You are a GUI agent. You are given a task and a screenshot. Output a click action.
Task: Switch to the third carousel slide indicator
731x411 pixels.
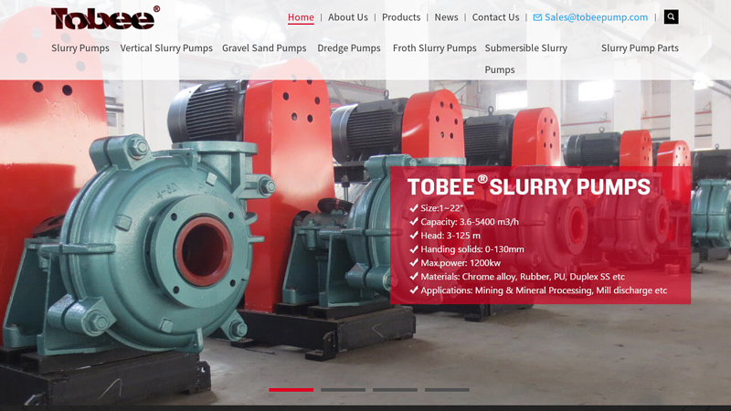pos(395,390)
